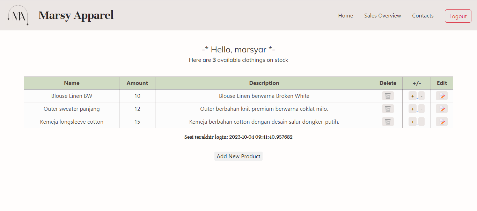
Task: Edit the Kemeja longsleeve cotton description
Action: coord(441,122)
